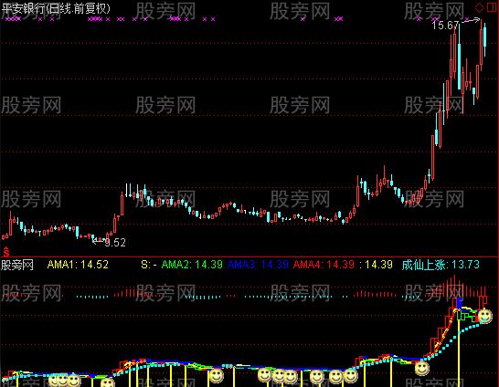Viewport: 499px width, 387px height.
Task: Click the red diamond icon at chart corner
Action: click(x=479, y=7)
